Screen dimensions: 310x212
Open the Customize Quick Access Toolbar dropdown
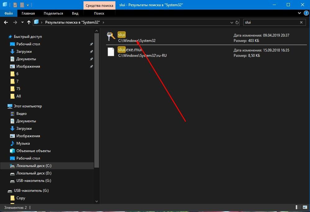click(28, 5)
